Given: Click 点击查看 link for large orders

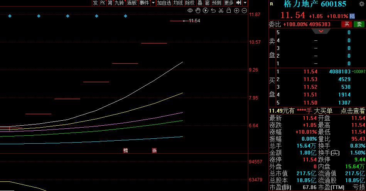Looking at the screenshot, I should click(353, 111).
